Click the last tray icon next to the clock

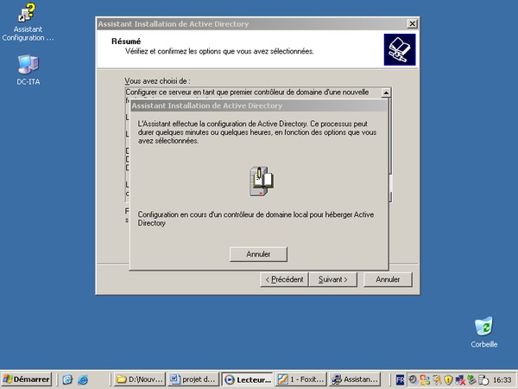(x=483, y=379)
